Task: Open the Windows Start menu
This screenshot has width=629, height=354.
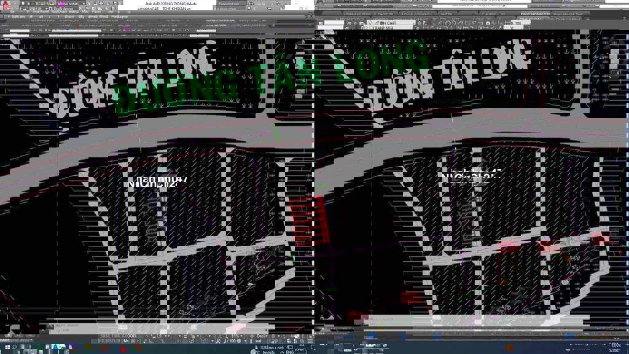Action: [x=4, y=348]
